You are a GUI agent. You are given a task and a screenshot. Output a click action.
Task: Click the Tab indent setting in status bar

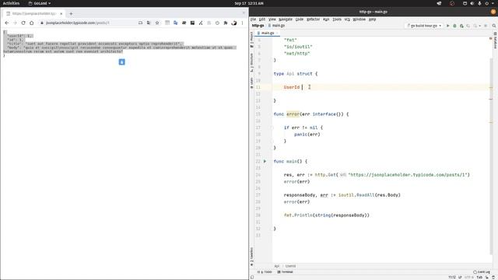[x=479, y=277]
